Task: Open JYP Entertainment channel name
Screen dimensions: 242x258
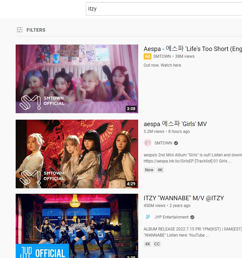Action: point(171,217)
